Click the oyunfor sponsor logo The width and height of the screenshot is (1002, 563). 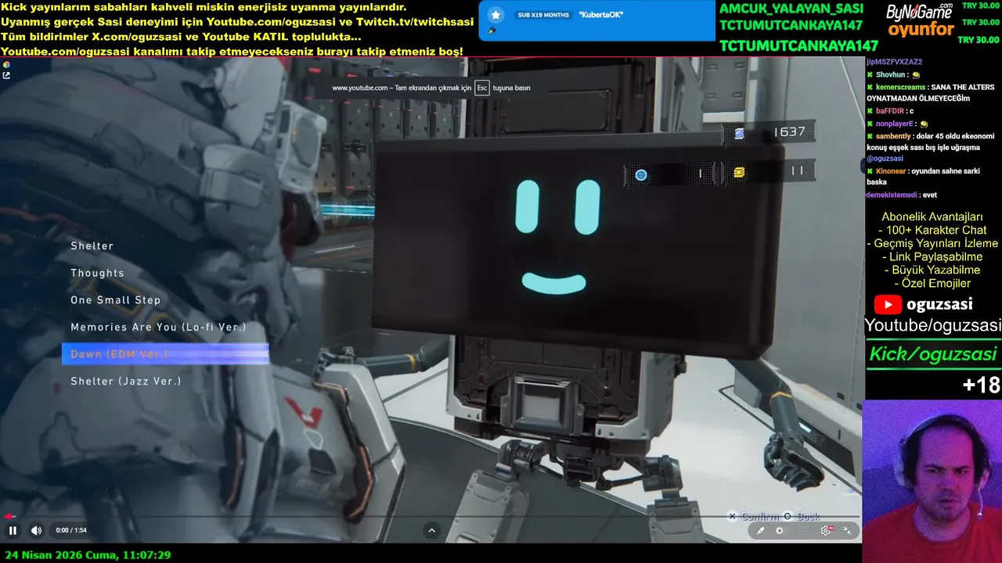[x=920, y=30]
